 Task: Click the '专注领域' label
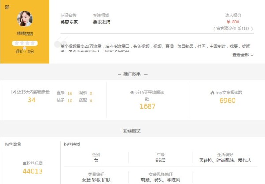click(101, 15)
